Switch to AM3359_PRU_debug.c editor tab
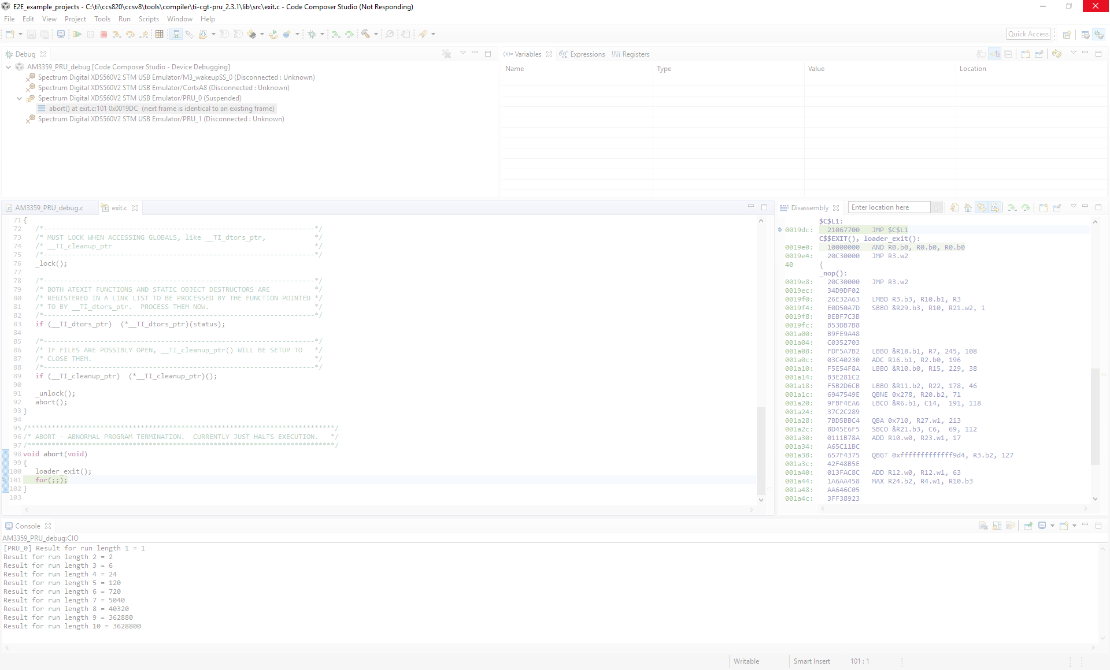The image size is (1110, 670). [x=49, y=208]
